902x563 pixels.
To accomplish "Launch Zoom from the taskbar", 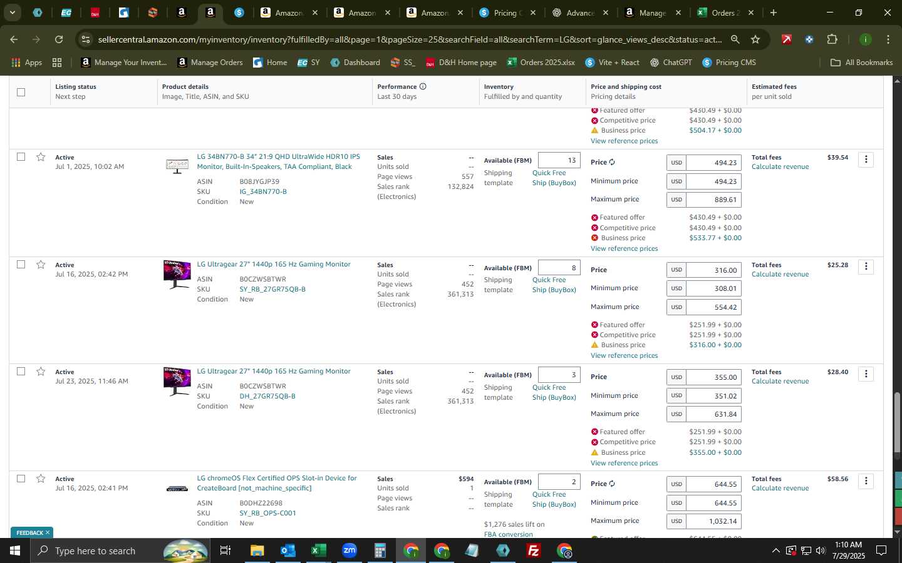I will click(x=349, y=550).
